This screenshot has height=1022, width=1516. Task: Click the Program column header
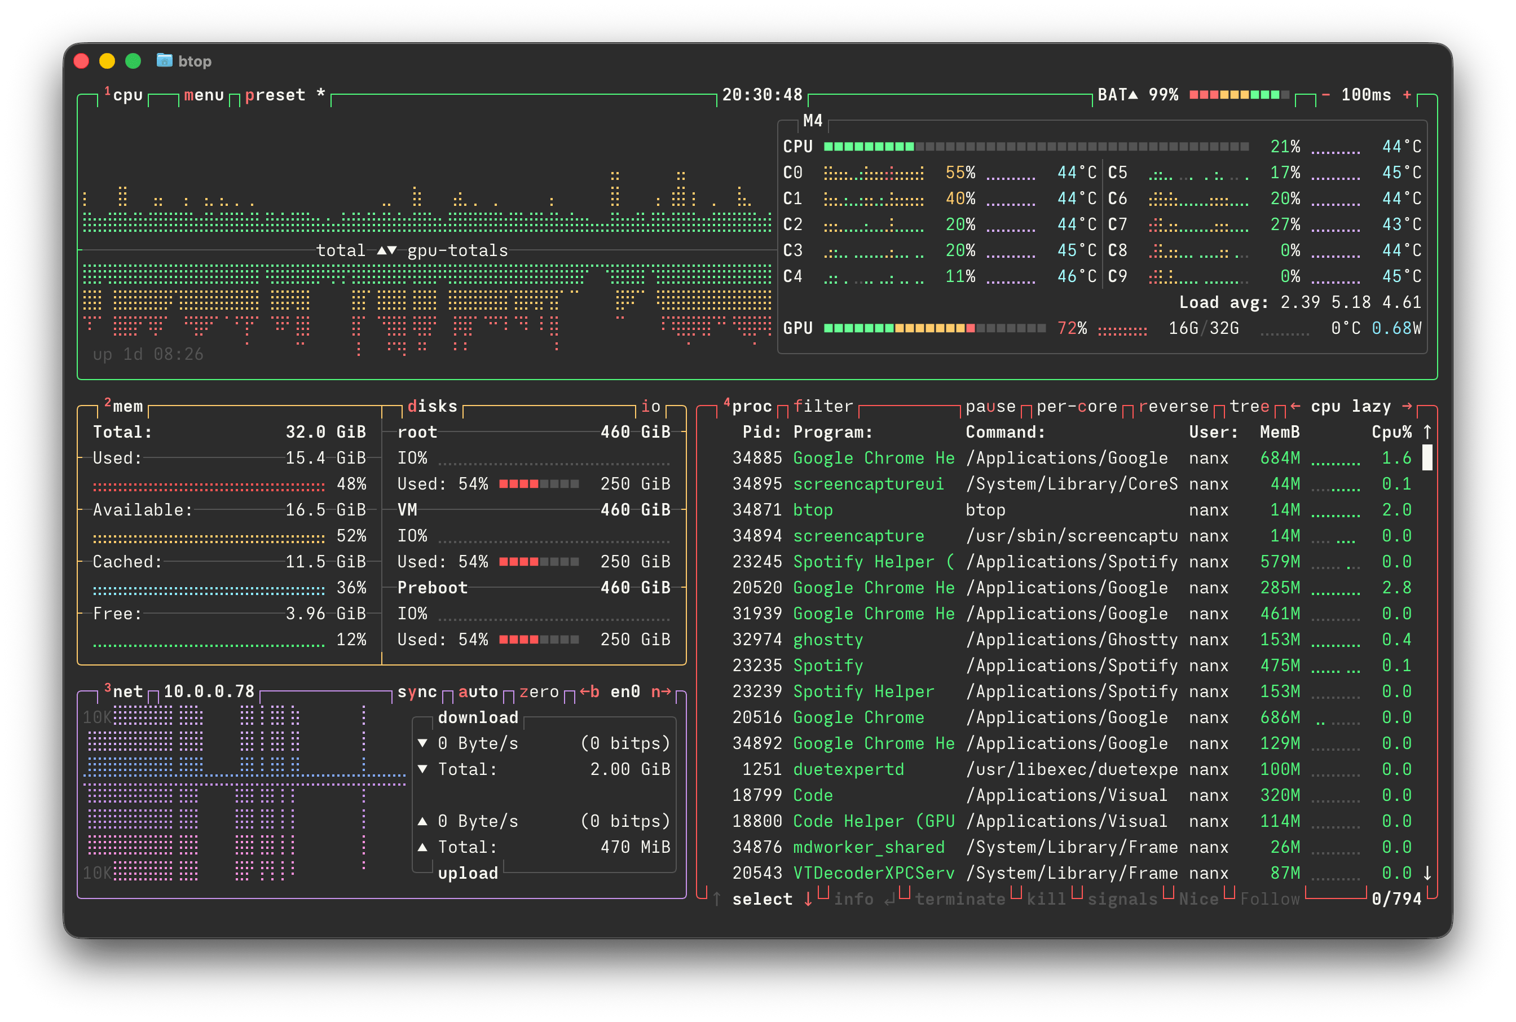[x=833, y=432]
